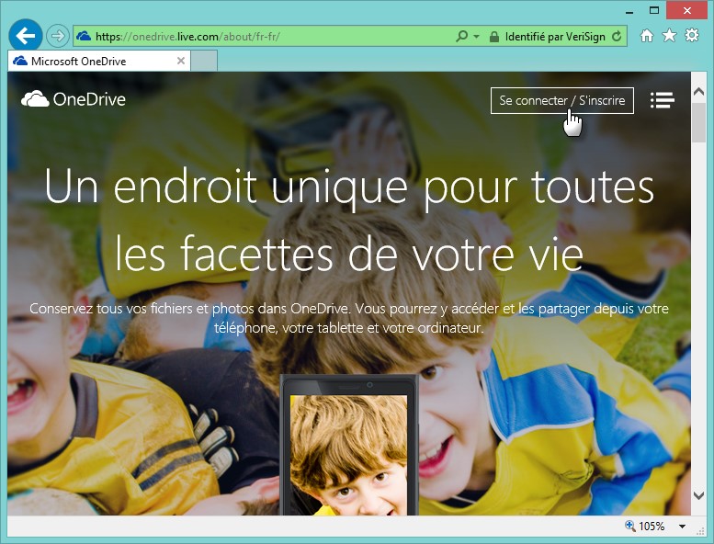Open Favorites with the star icon
The width and height of the screenshot is (714, 544).
click(669, 36)
